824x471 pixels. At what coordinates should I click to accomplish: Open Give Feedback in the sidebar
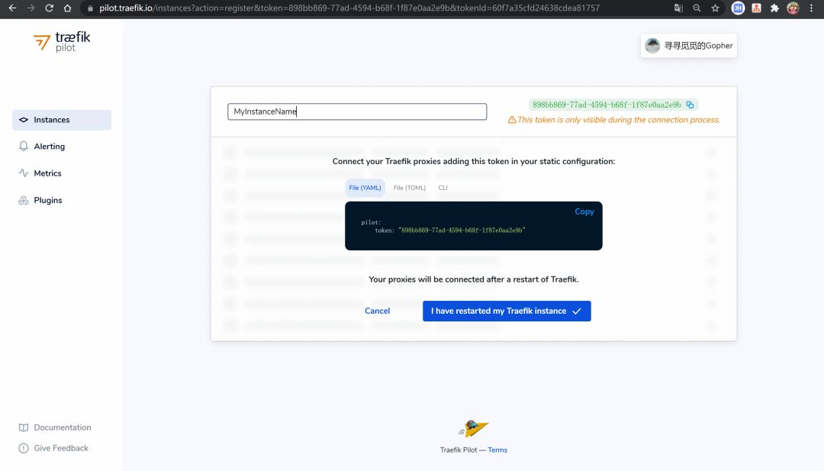click(x=53, y=448)
